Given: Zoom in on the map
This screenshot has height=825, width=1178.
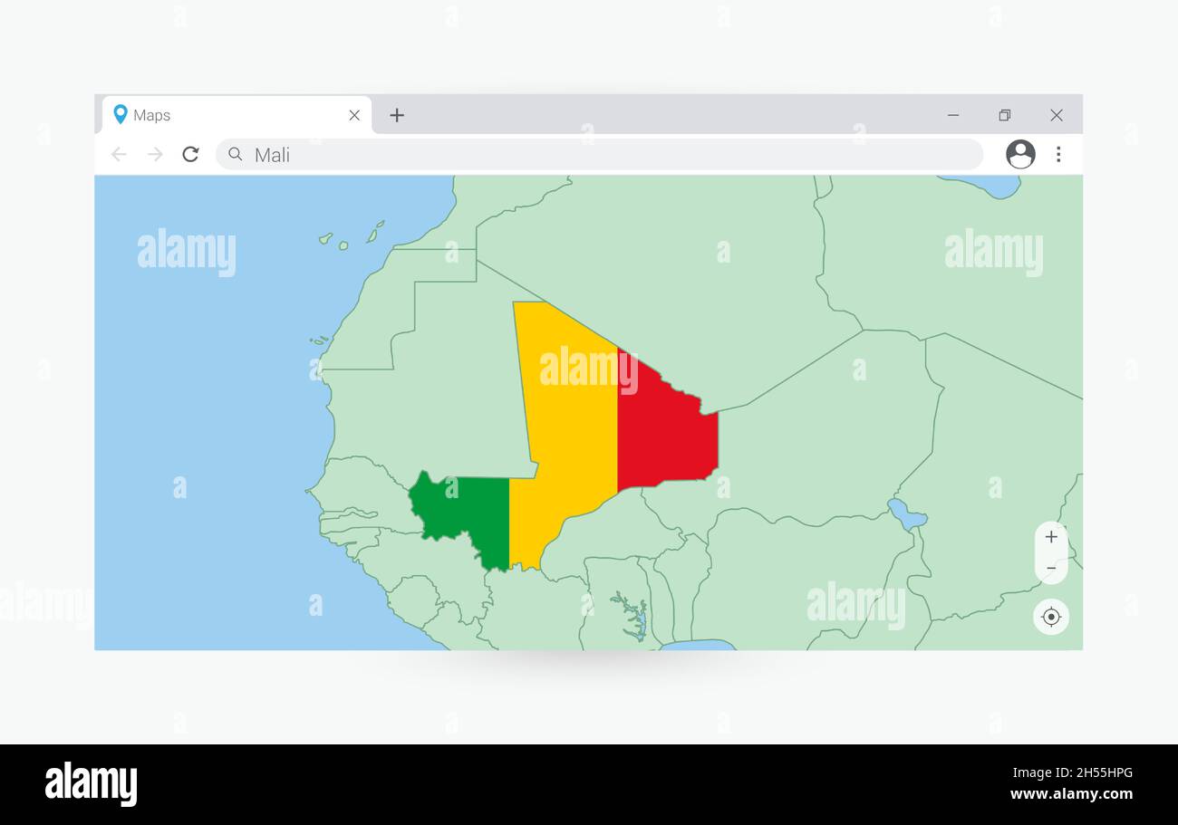Looking at the screenshot, I should coord(1051,537).
